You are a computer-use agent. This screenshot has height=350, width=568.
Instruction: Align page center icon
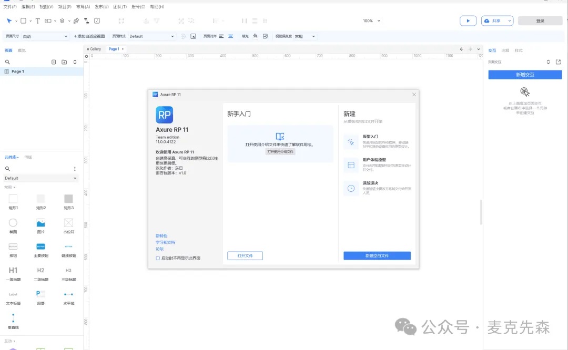230,36
